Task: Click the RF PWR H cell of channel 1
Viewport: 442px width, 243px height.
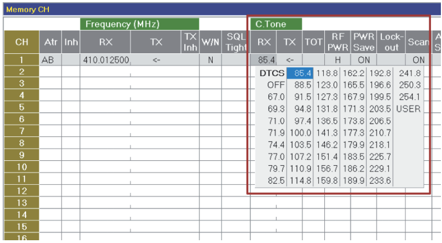Action: (338, 60)
